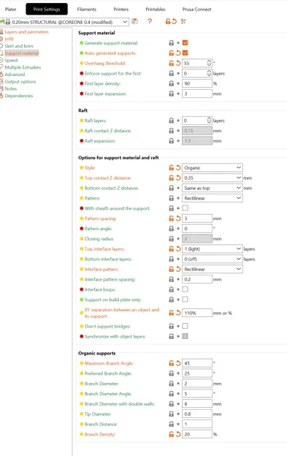Open the compare presets icon

(183, 21)
